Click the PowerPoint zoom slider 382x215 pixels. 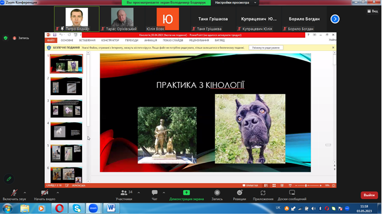coord(308,185)
